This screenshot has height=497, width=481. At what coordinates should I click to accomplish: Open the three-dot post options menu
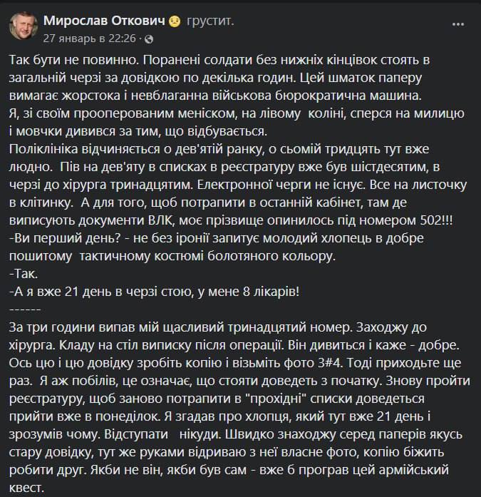click(458, 24)
